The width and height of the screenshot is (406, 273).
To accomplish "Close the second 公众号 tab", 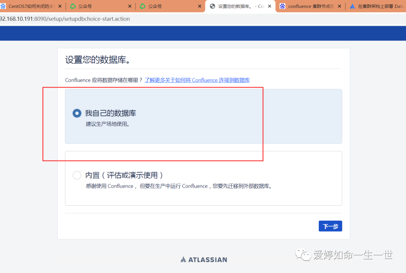I will tap(200, 6).
